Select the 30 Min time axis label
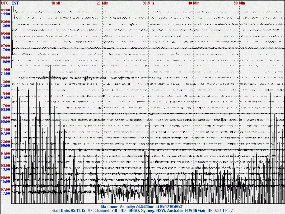 click(x=148, y=3)
